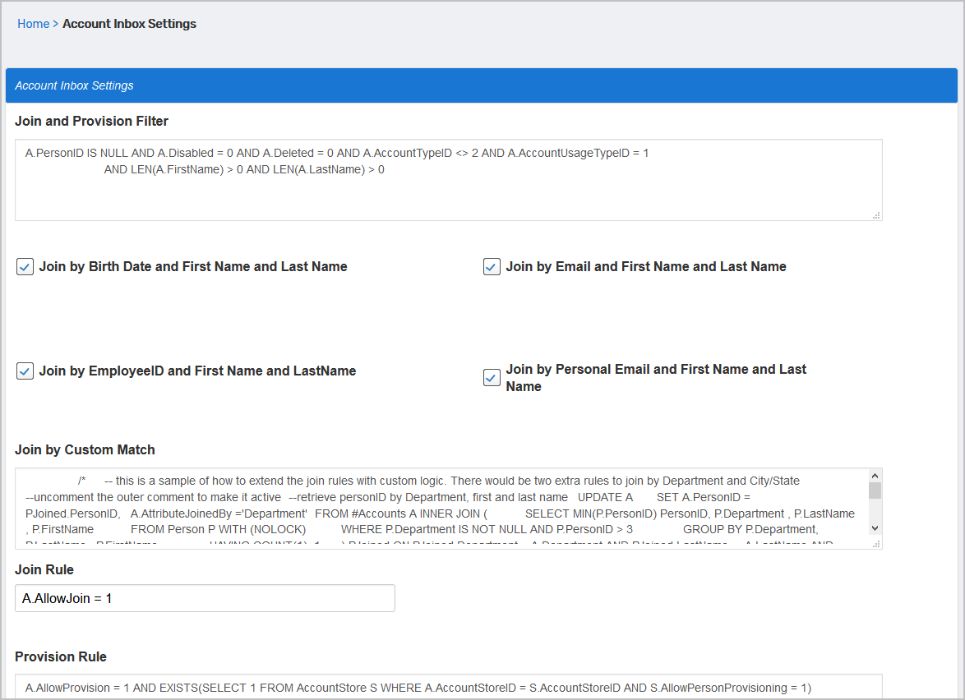Screen dimensions: 965x700
Task: Click into the Provision Rule text area
Action: tap(448, 688)
